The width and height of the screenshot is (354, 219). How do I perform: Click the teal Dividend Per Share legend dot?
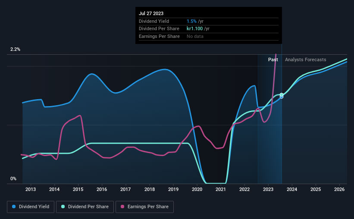[x=63, y=206]
